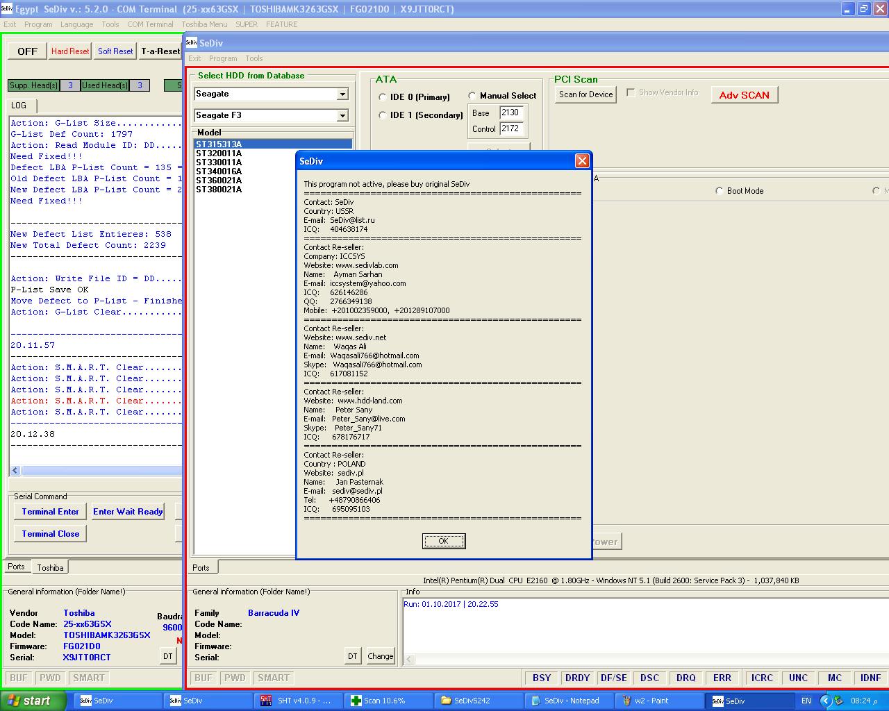889x711 pixels.
Task: Click the Change button
Action: (380, 656)
